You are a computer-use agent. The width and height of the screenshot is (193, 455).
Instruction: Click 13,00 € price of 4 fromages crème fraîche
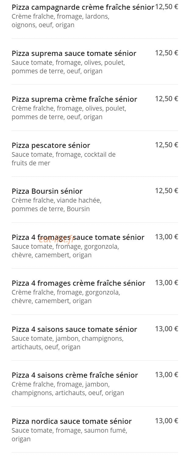[x=166, y=283]
